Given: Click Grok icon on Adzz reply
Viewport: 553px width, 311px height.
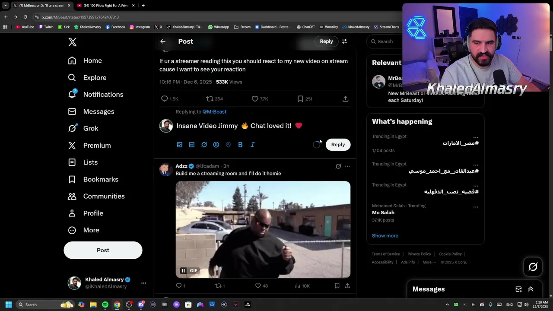Looking at the screenshot, I should coord(338,166).
